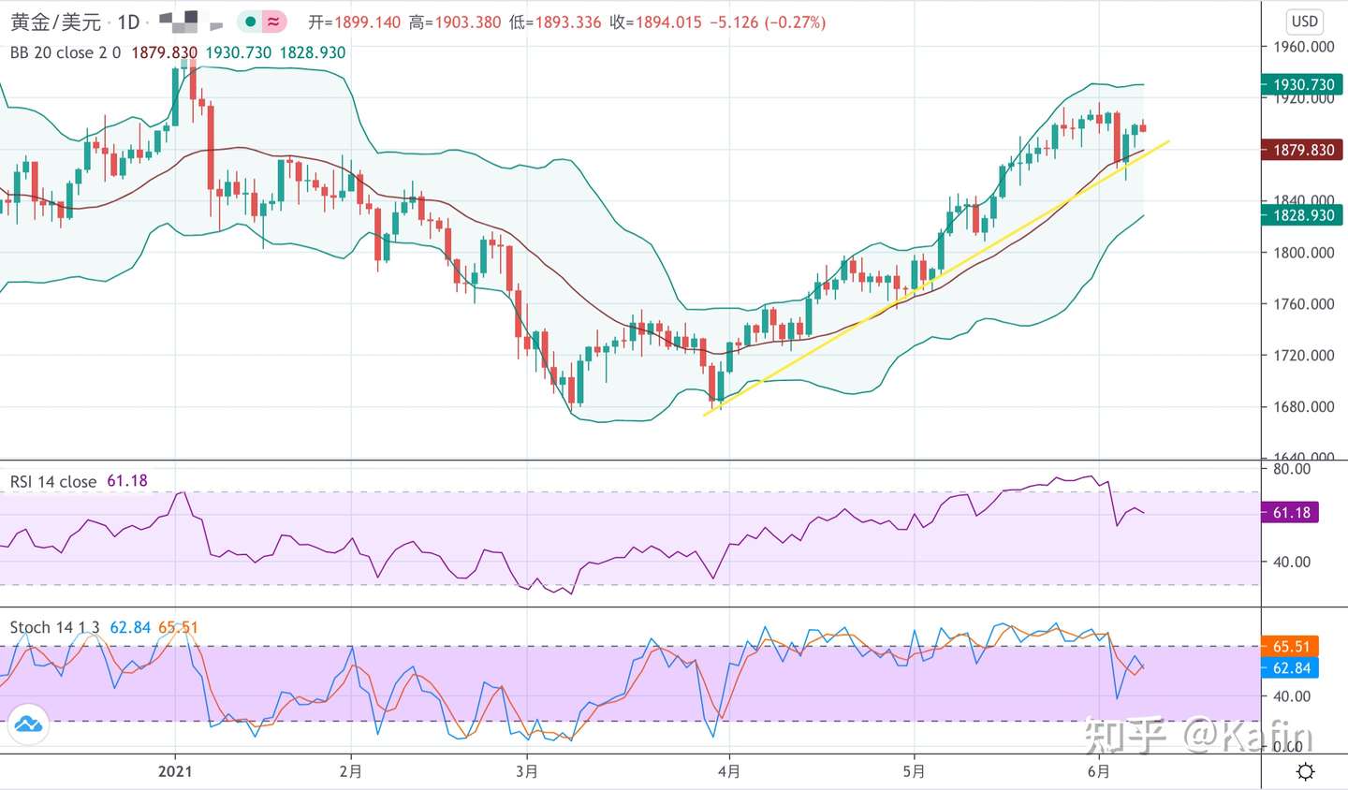Click the RSI 80.00 scale label
1348x790 pixels.
coord(1292,469)
